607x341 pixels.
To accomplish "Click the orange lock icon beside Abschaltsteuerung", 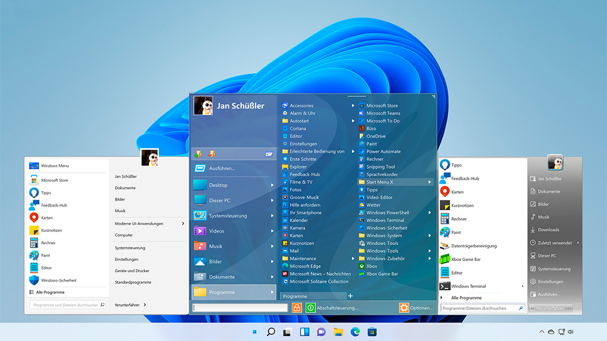I will [297, 308].
